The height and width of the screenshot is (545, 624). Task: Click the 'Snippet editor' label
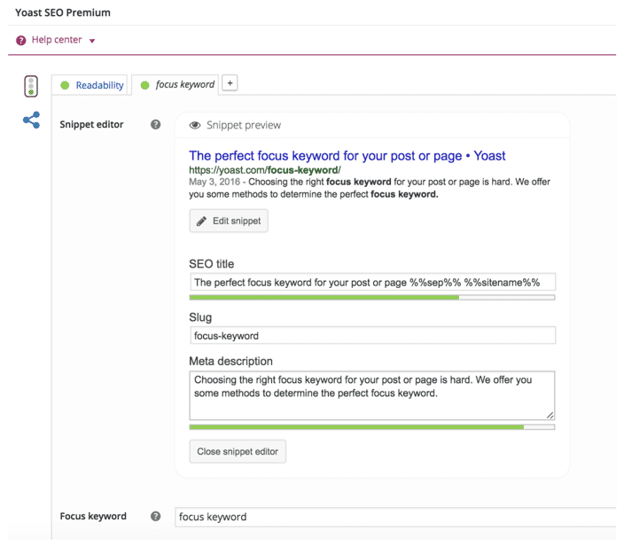91,125
